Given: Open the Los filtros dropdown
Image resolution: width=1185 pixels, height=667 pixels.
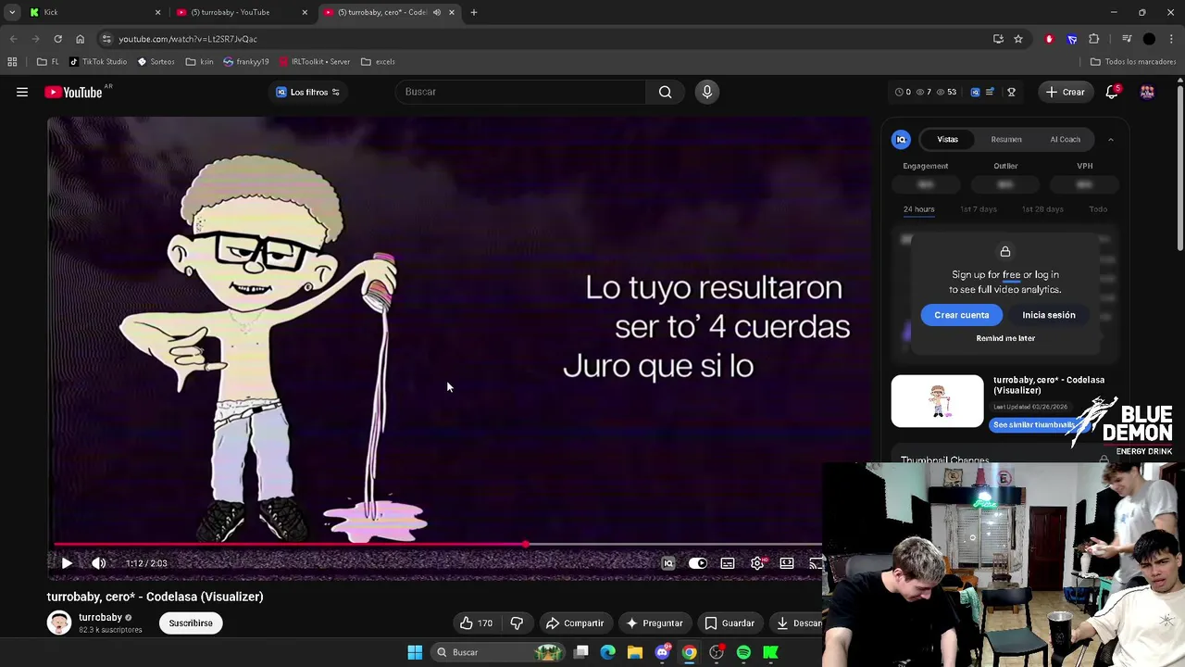Looking at the screenshot, I should coord(308,92).
